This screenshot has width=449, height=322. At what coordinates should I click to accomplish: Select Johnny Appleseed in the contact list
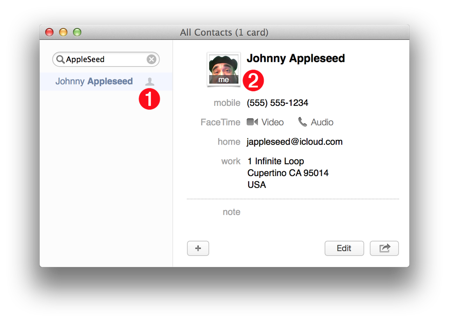coord(94,81)
